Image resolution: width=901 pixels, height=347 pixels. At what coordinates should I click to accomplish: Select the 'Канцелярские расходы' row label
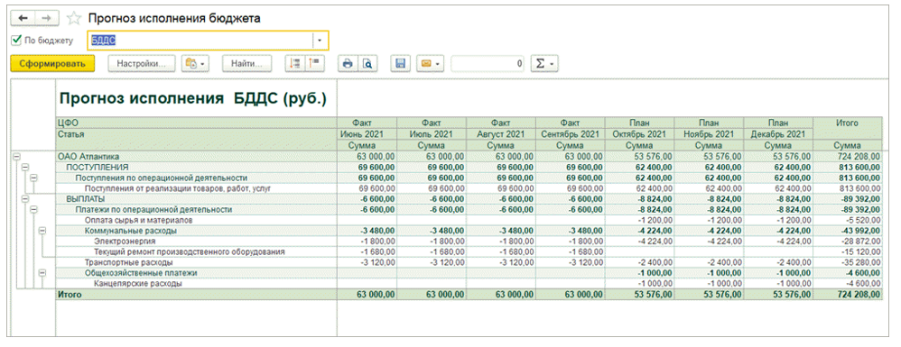click(x=138, y=284)
